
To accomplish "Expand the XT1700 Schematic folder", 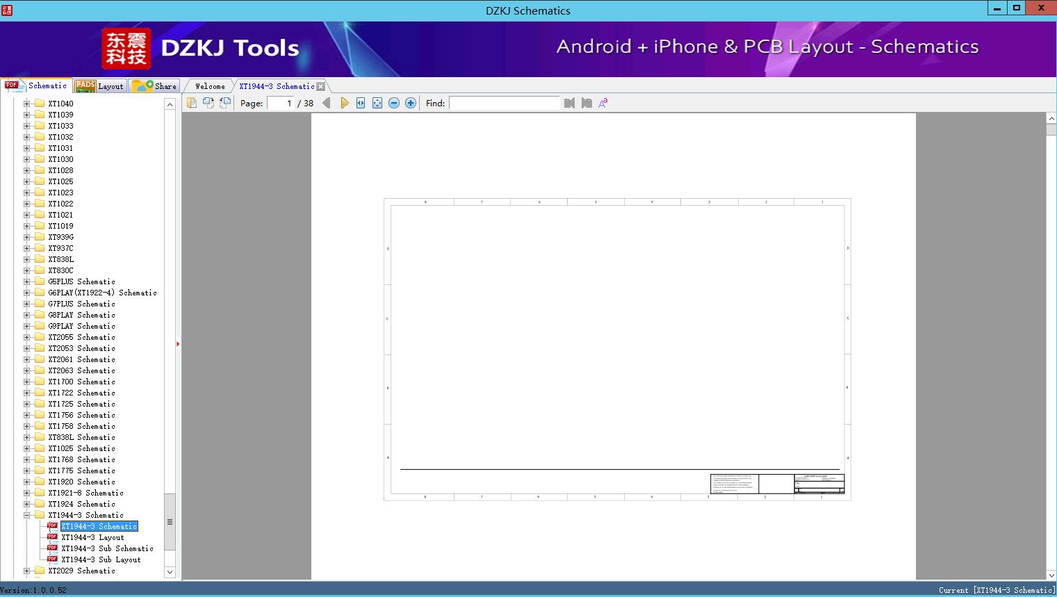I will (x=27, y=382).
